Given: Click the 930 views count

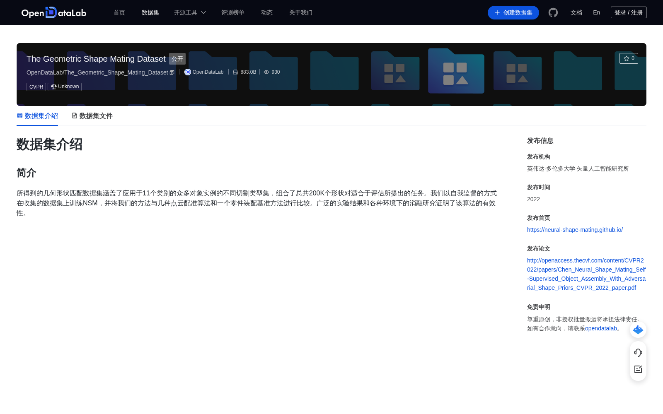Looking at the screenshot, I should [276, 72].
